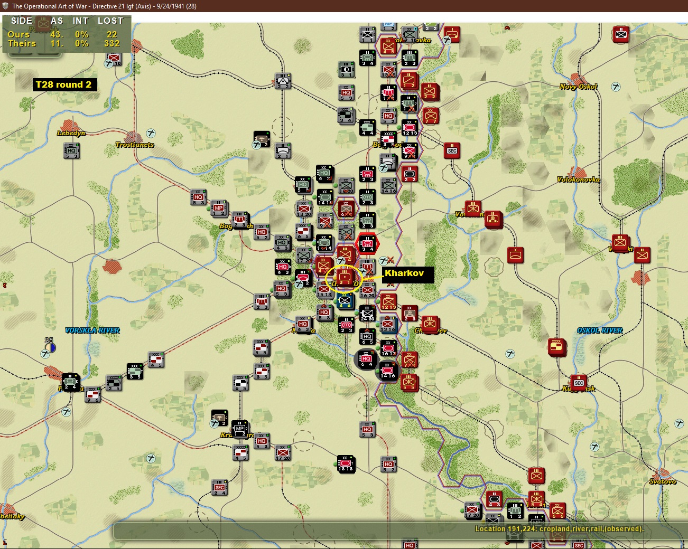Select the gray '17 20' infantry near Krasnograd
The height and width of the screenshot is (549, 688).
(283, 452)
